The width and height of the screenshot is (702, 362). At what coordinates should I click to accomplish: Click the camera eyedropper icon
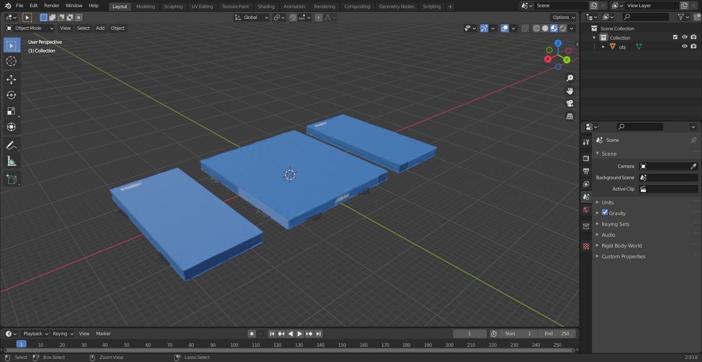click(x=693, y=166)
